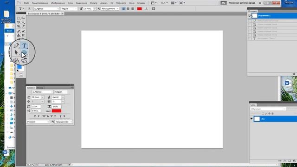Click vertical scale 100% field in Character panel
Image resolution: width=297 pixels, height=167 pixels.
36,107
